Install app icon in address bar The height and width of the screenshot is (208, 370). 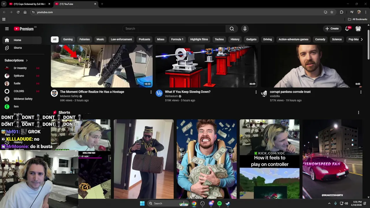click(x=325, y=12)
